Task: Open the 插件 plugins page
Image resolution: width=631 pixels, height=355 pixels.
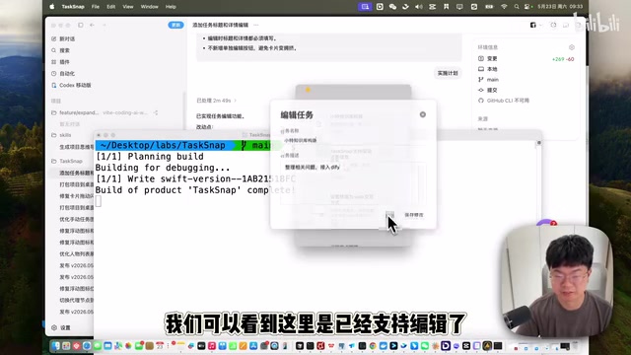Action: tap(61, 62)
